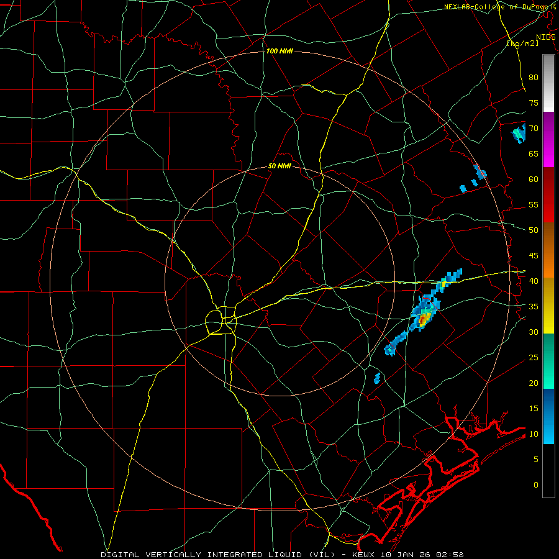
Task: Pick the magenta-purple segment of the VIL legend
Action: [548, 139]
